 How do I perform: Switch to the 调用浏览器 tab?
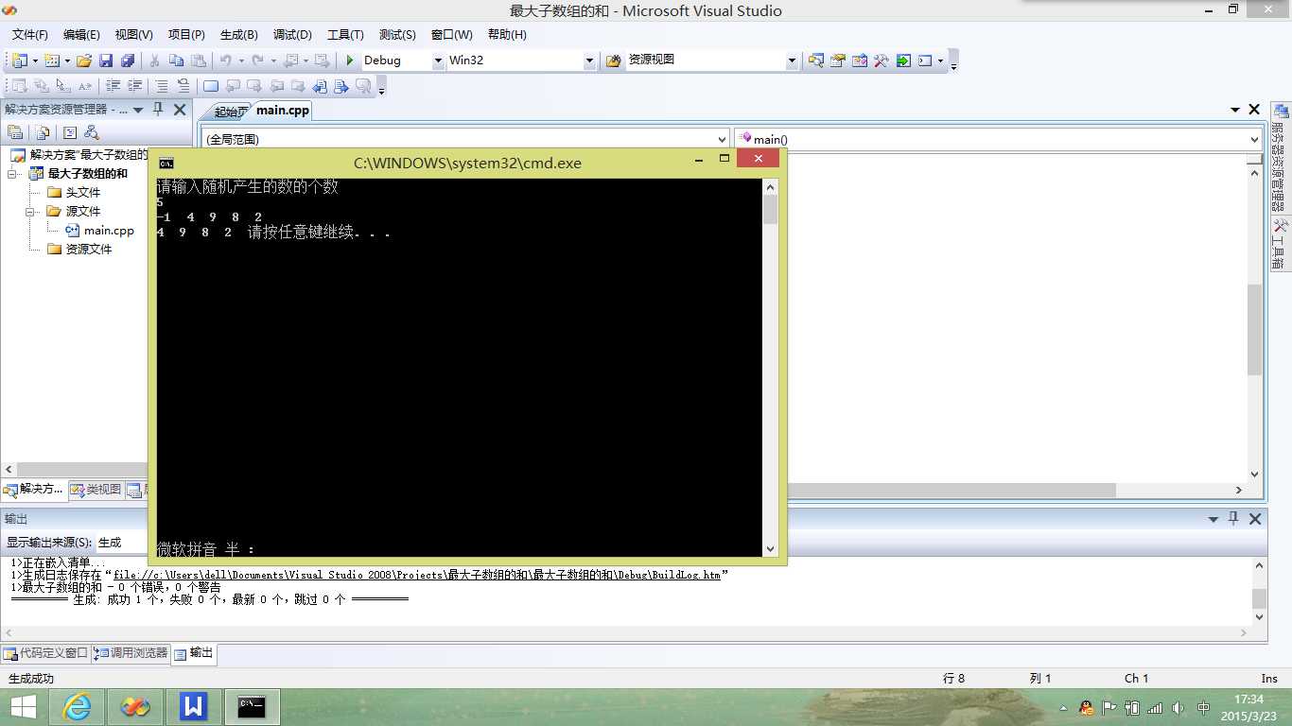tap(131, 653)
